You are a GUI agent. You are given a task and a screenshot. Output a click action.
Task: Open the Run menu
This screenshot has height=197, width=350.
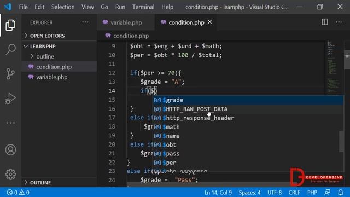point(120,7)
